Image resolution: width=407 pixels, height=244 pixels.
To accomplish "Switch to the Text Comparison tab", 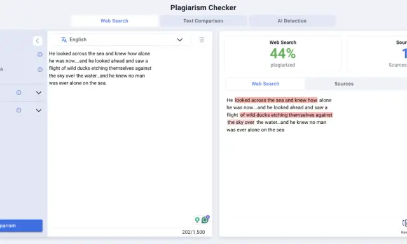I will click(203, 21).
